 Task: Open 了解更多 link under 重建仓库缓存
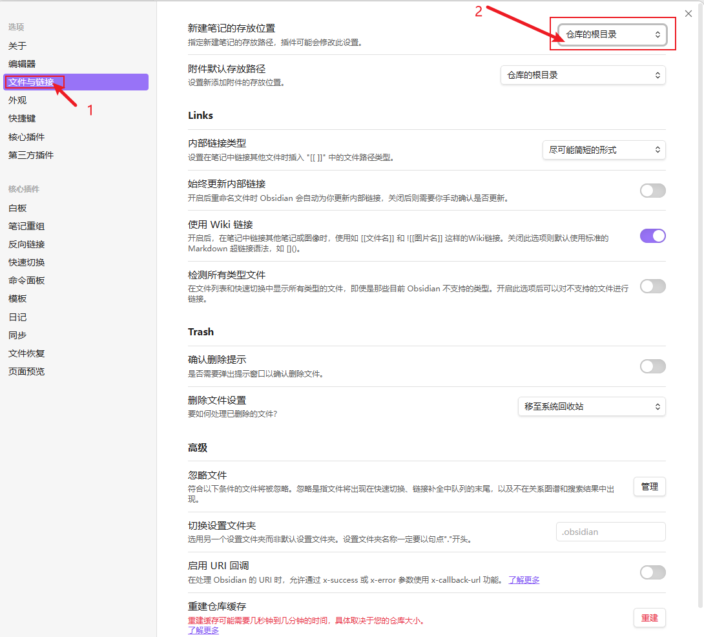[x=203, y=630]
